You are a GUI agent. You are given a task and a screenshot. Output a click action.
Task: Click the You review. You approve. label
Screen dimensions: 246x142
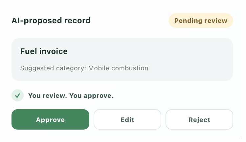click(71, 96)
